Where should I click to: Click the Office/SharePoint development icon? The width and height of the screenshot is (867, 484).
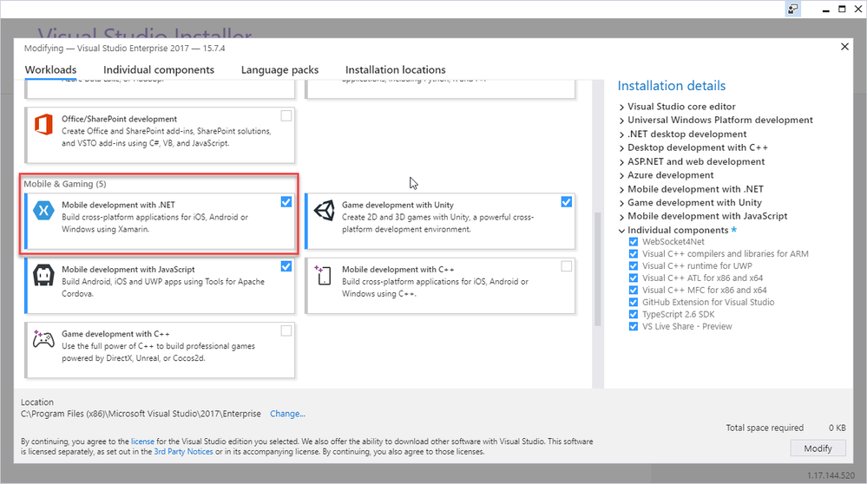[x=43, y=125]
